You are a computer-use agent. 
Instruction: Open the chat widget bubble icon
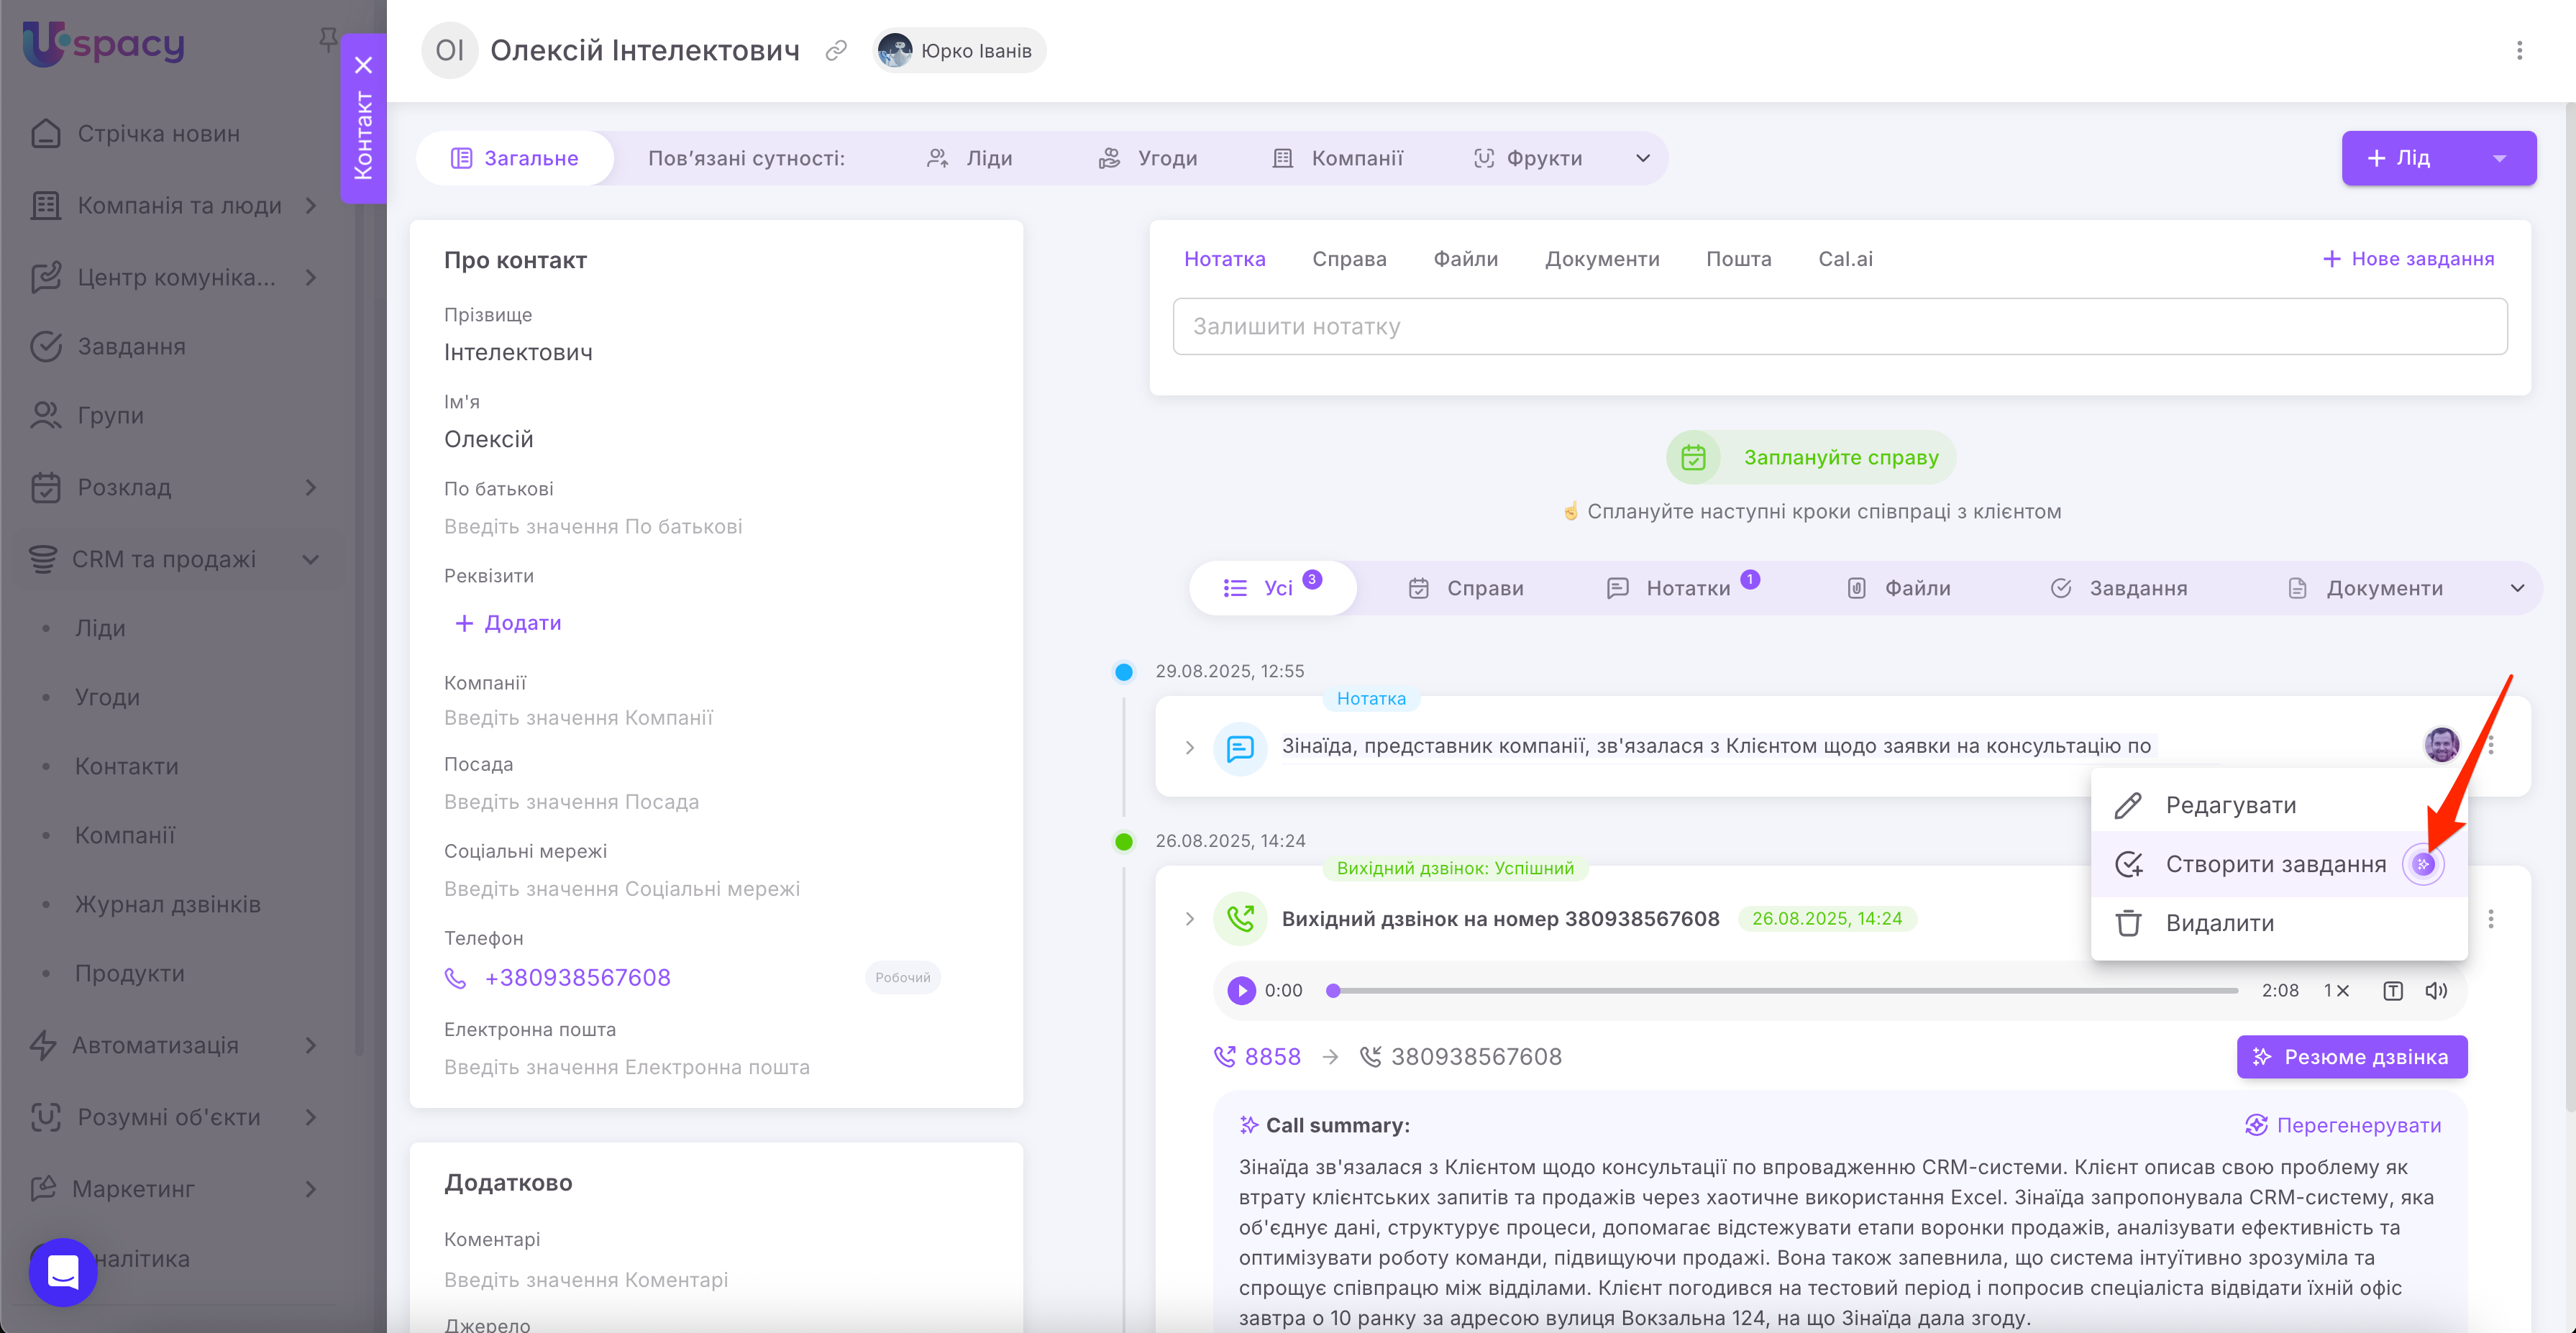[63, 1272]
